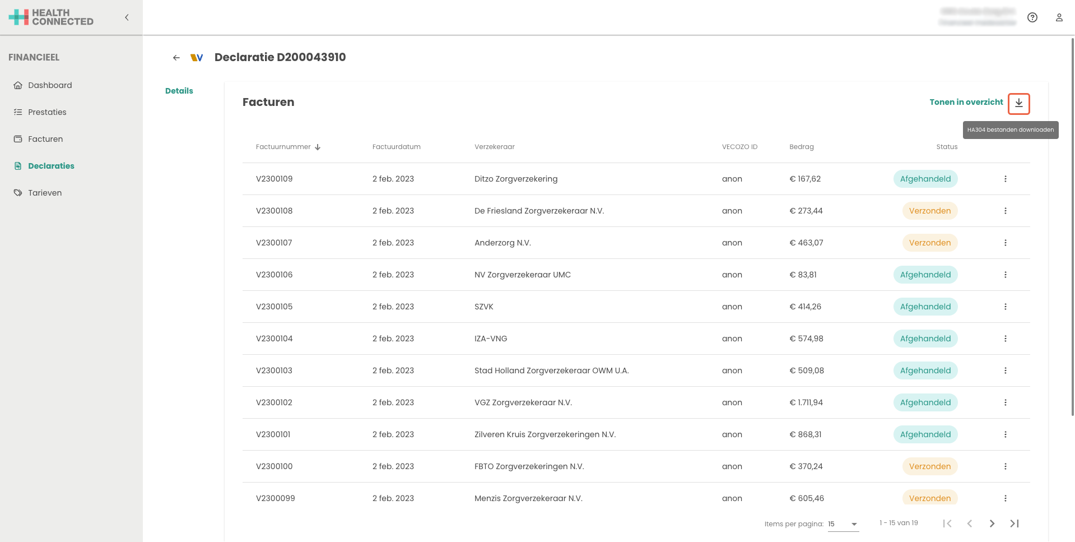The height and width of the screenshot is (542, 1075).
Task: Open Items per pagina dropdown
Action: pos(843,524)
